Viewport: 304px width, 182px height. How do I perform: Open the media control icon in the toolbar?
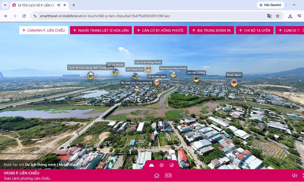299,16
